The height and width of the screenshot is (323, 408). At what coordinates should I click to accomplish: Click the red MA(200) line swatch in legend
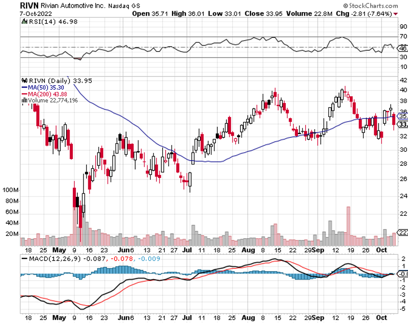coord(25,94)
